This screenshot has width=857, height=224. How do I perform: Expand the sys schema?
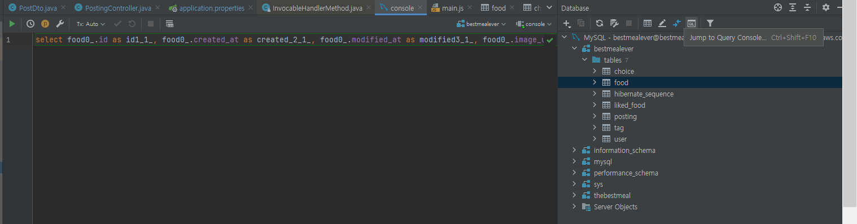(x=575, y=185)
